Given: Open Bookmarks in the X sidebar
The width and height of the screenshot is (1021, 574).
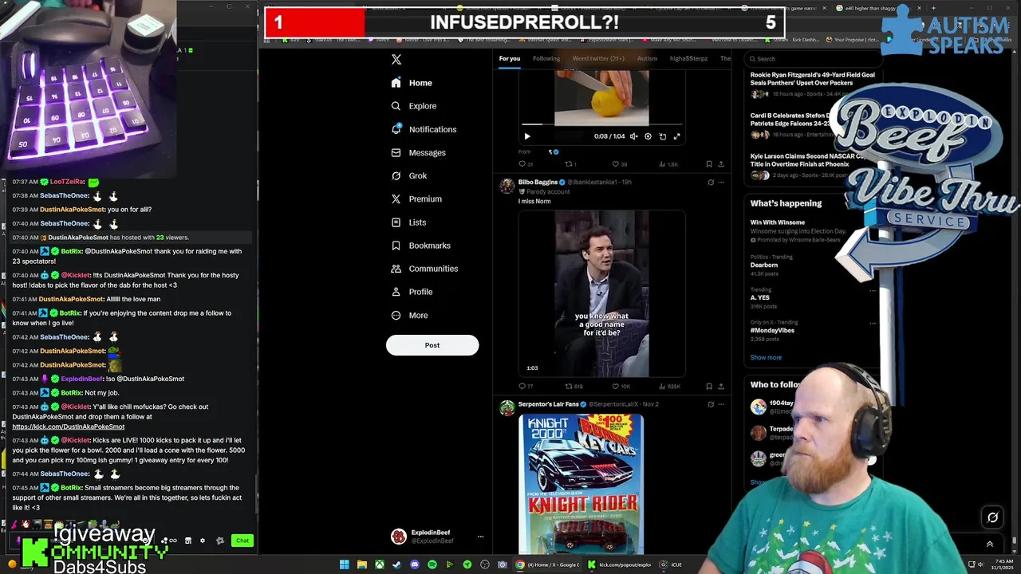Looking at the screenshot, I should [x=420, y=246].
